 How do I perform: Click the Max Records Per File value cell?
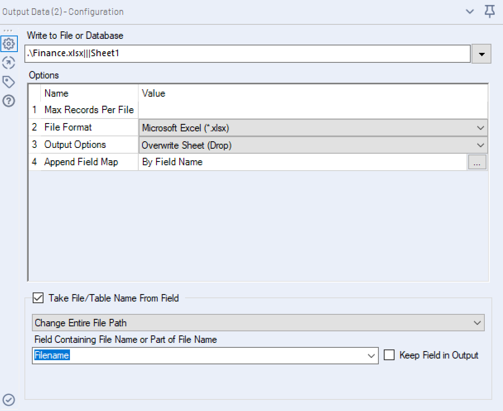click(313, 110)
